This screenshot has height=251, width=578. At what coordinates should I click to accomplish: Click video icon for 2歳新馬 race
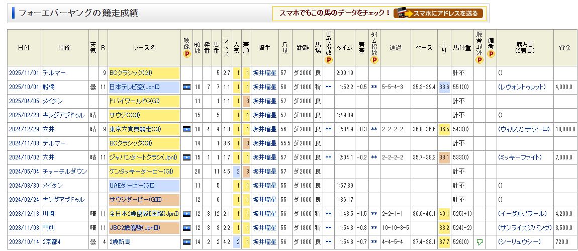186,242
